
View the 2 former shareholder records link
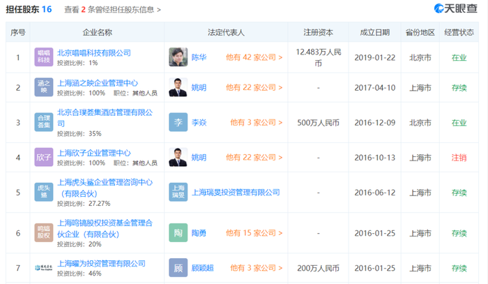point(112,10)
